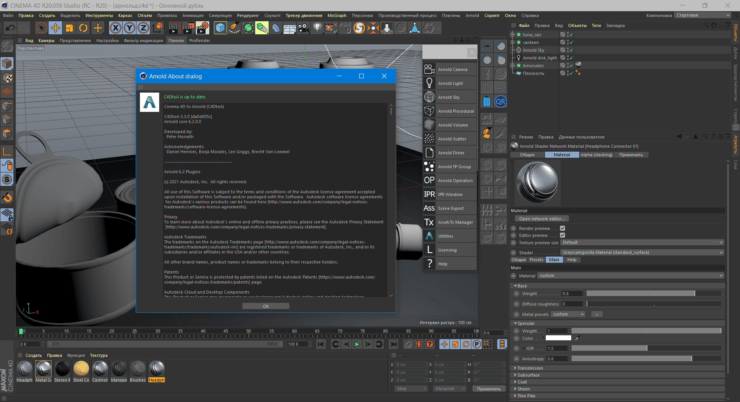Open the IPR Window
This screenshot has width=740, height=402.
(x=450, y=194)
